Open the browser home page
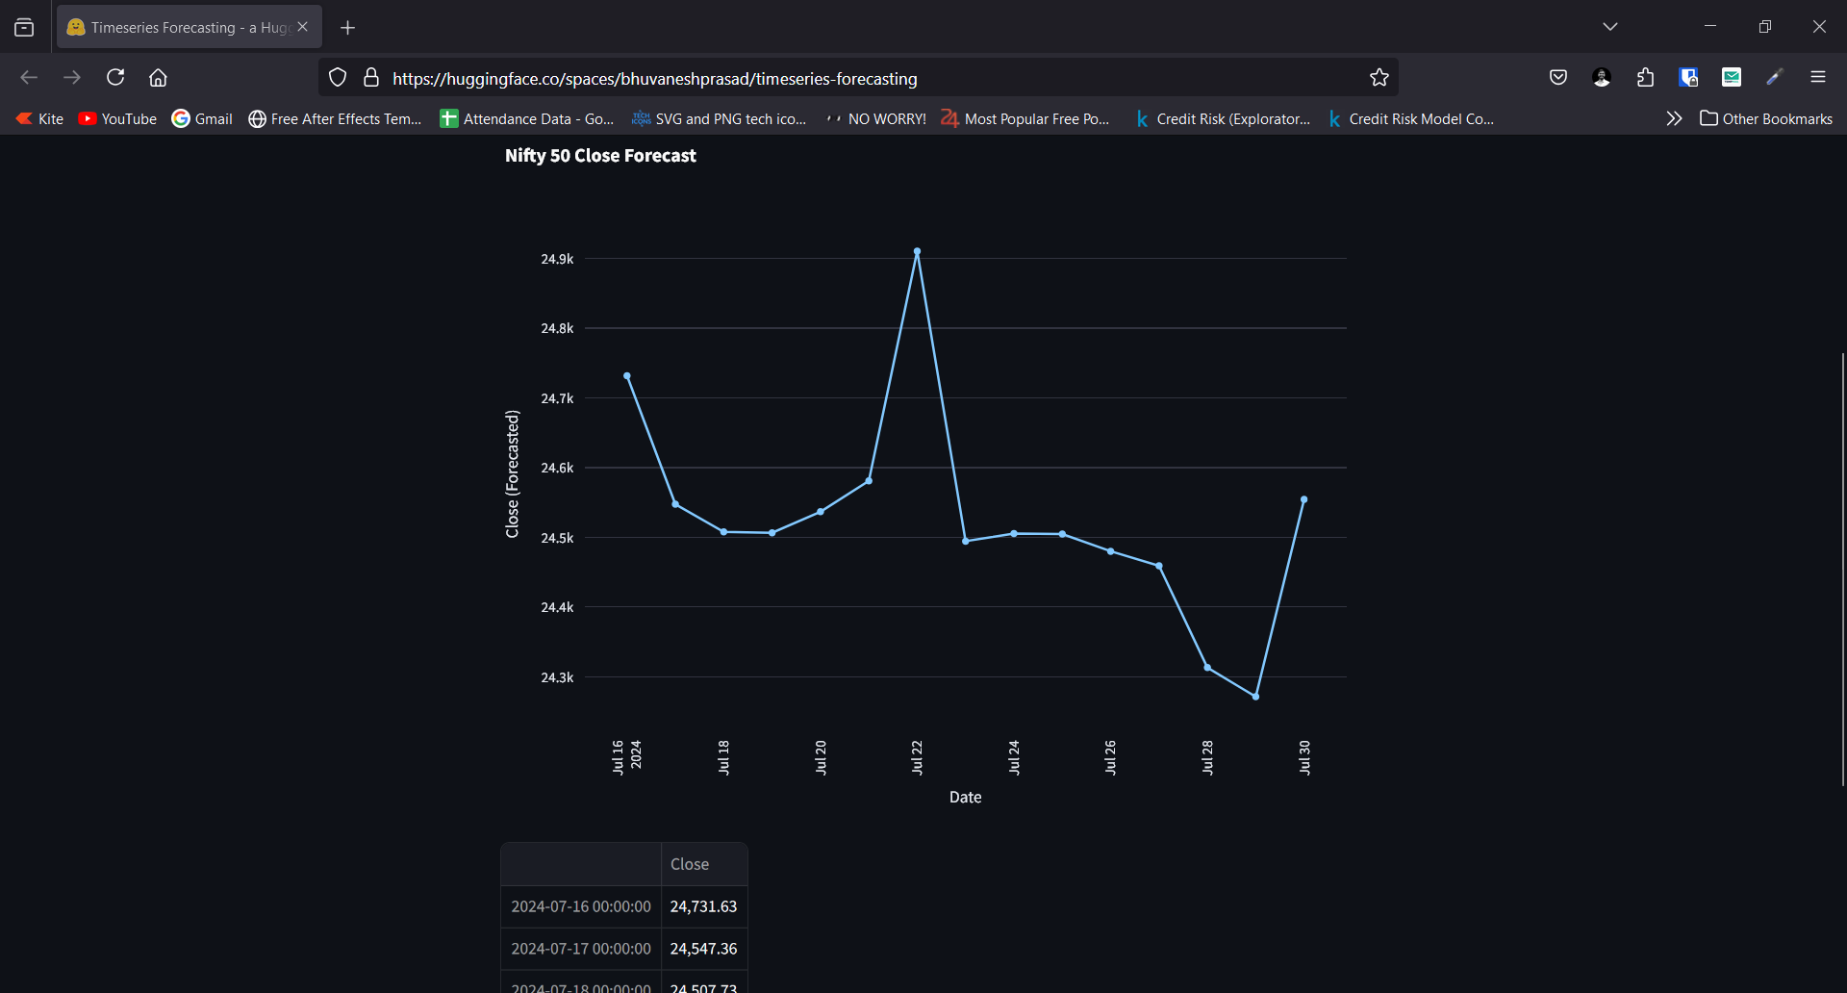 (158, 78)
